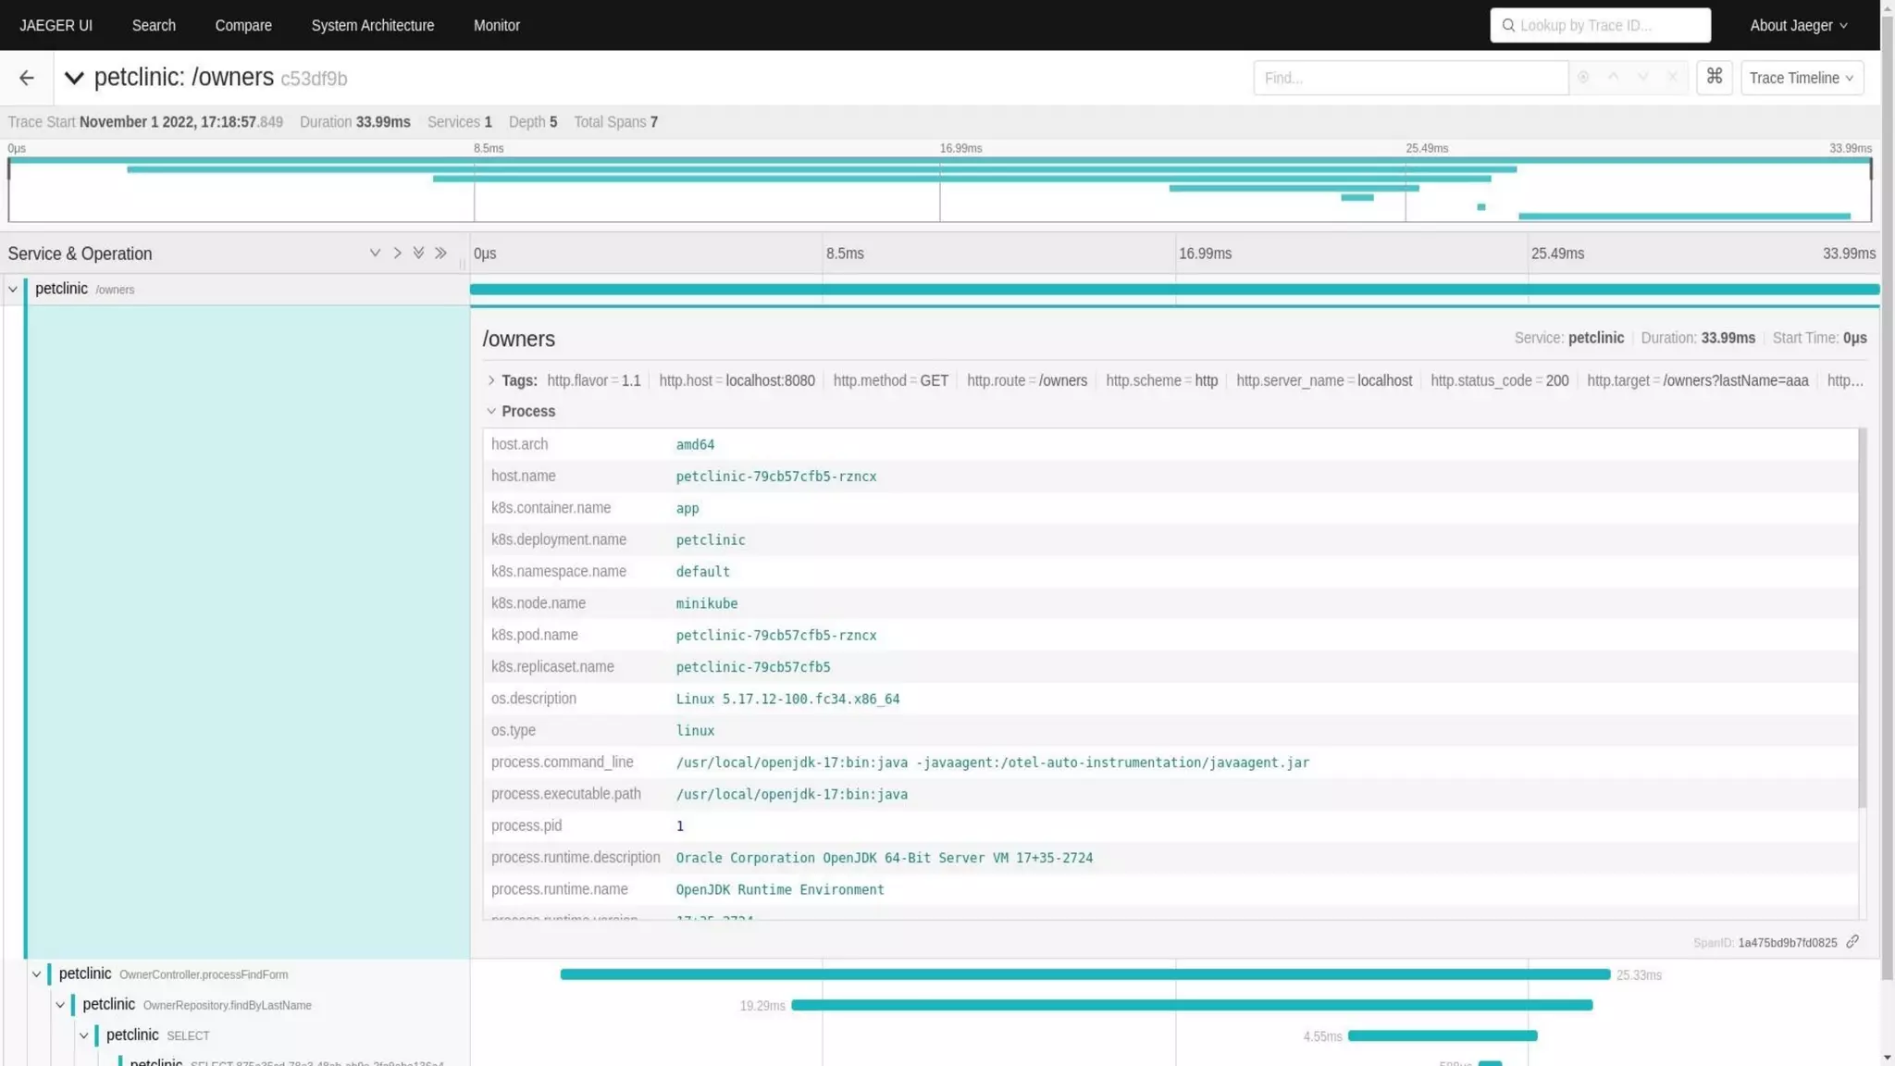1895x1066 pixels.
Task: Open the Monitor tab
Action: 496,26
